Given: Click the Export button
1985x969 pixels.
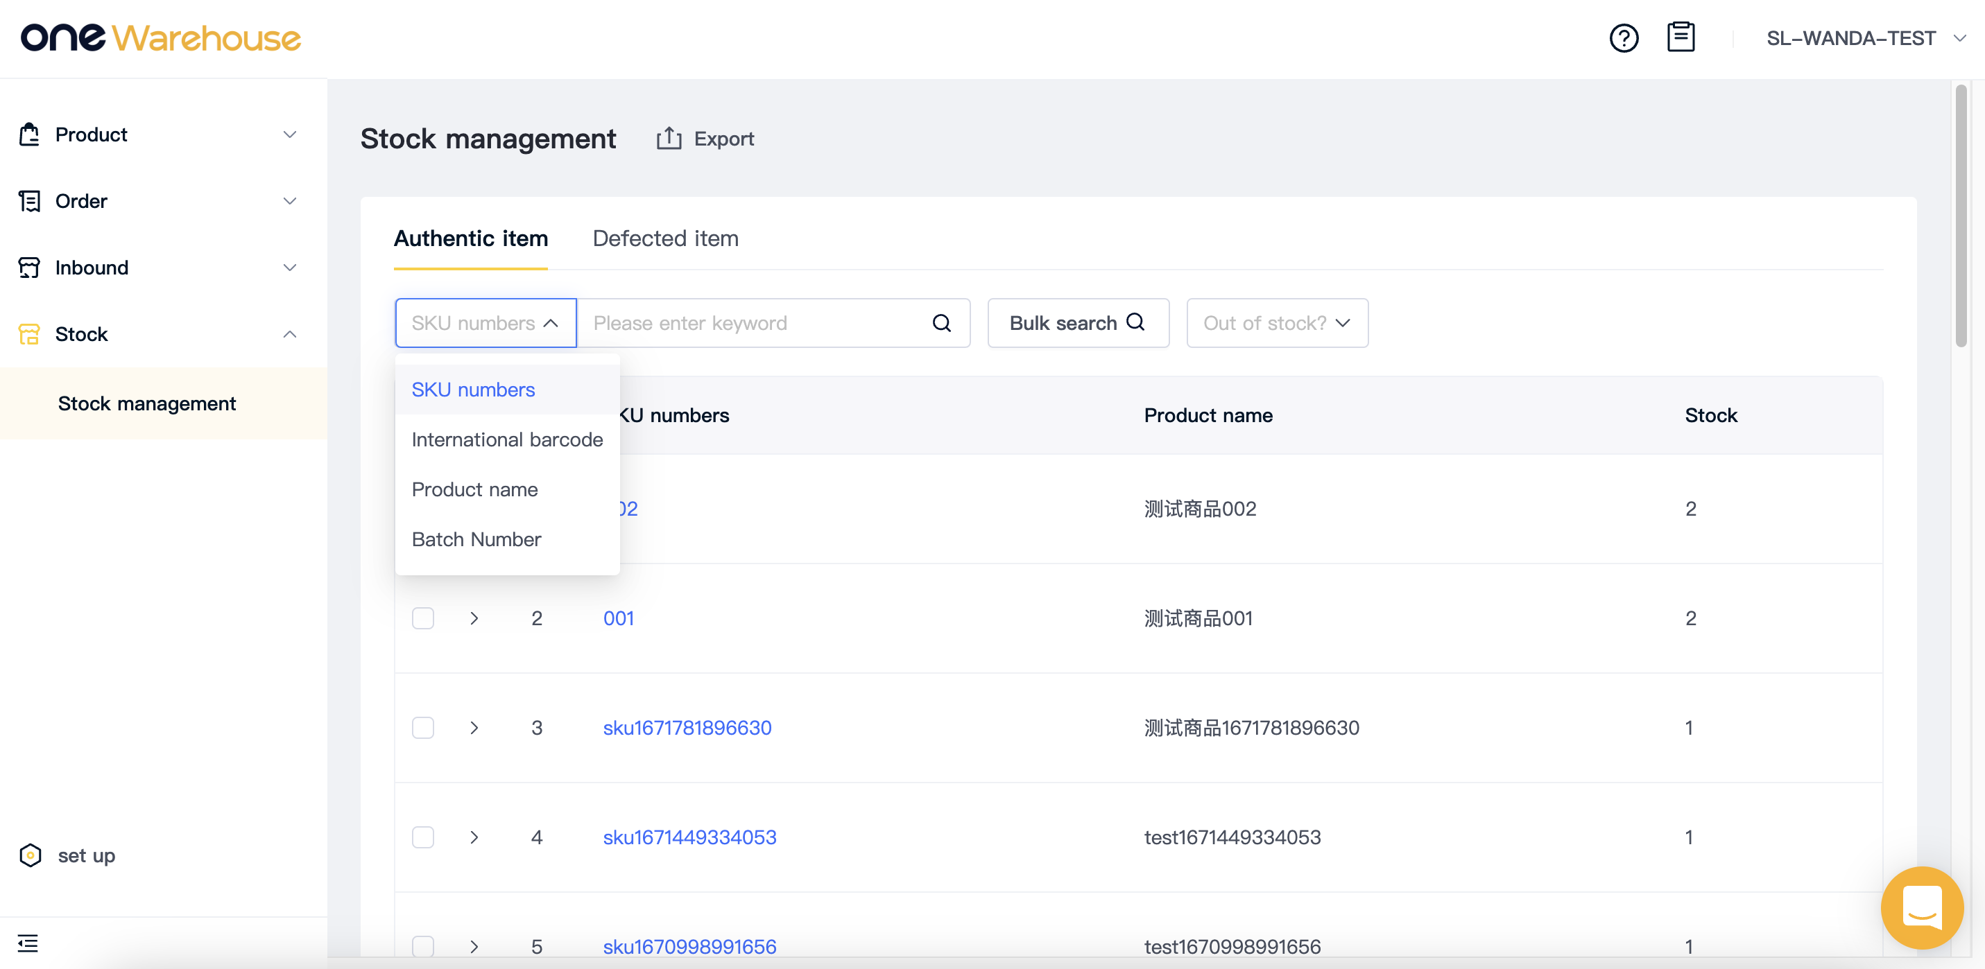Looking at the screenshot, I should click(x=705, y=139).
